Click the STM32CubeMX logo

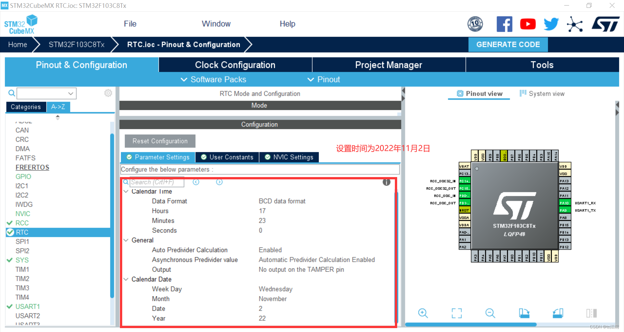(x=21, y=24)
